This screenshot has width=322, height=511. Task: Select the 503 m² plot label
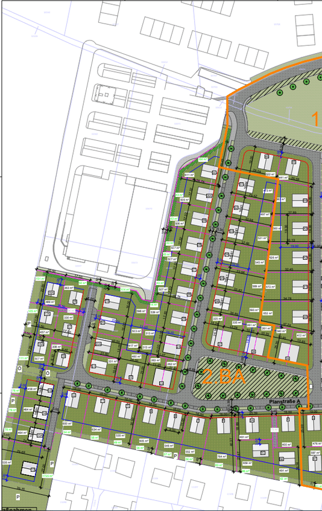click(136, 331)
